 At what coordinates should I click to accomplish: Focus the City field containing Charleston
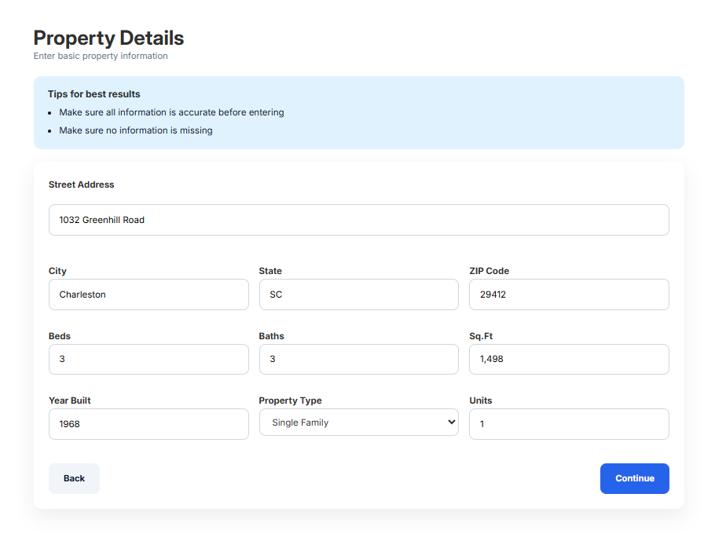(x=148, y=294)
